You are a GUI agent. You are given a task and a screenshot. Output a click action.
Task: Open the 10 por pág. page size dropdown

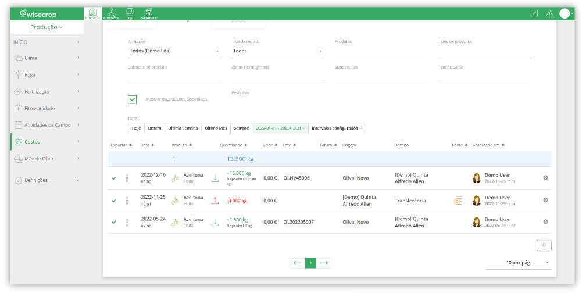pos(519,263)
